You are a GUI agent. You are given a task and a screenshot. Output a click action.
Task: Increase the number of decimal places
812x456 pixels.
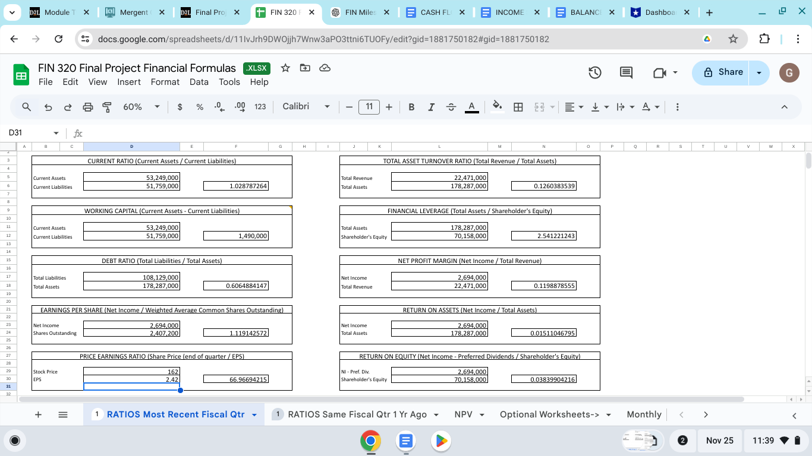click(x=240, y=107)
